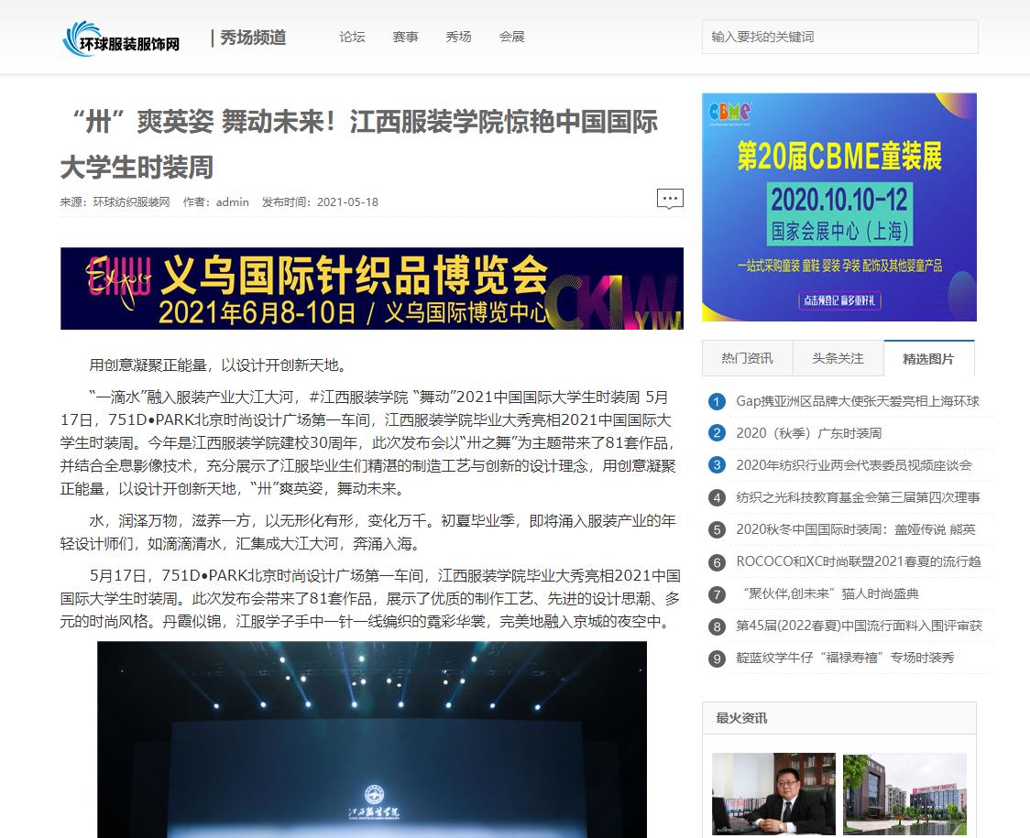Read ROCOCO和XC时尚联盟 article
The height and width of the screenshot is (838, 1030).
(857, 561)
